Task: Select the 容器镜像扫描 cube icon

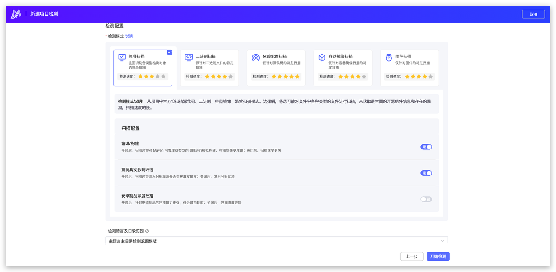Action: point(322,57)
